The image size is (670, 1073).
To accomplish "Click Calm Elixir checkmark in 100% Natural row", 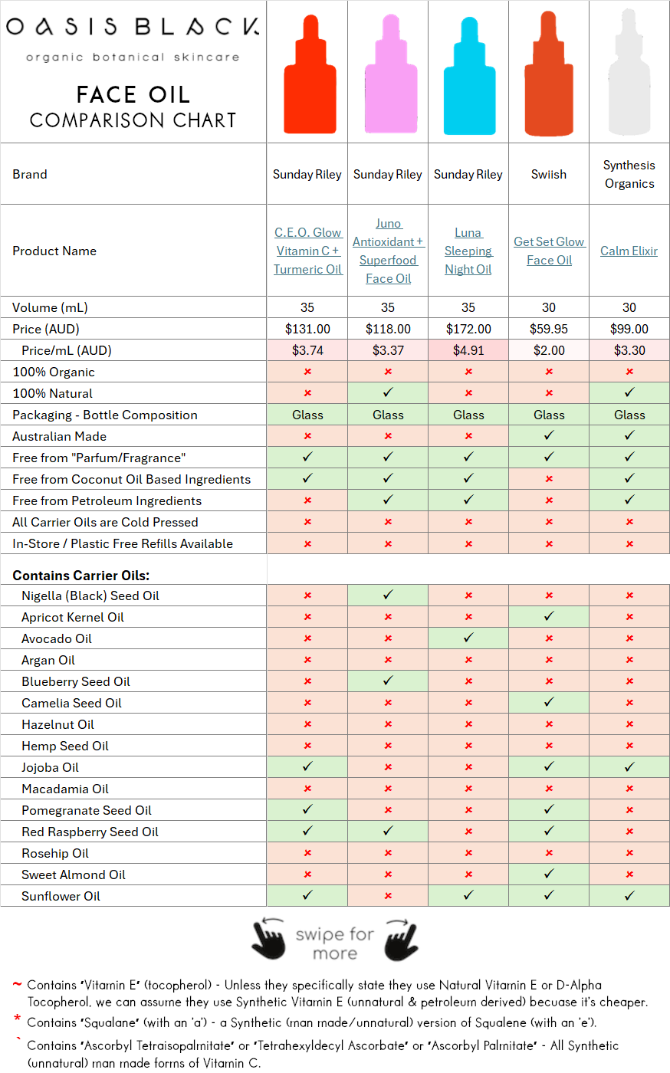I will click(x=629, y=392).
